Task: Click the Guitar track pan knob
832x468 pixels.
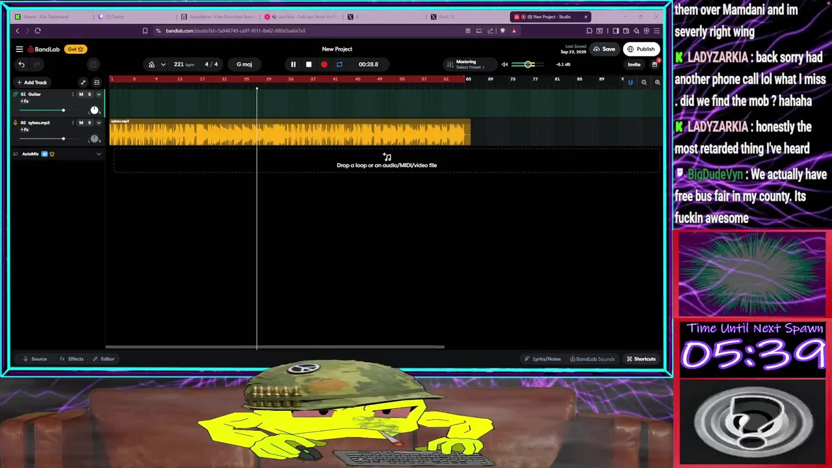Action: click(x=94, y=110)
